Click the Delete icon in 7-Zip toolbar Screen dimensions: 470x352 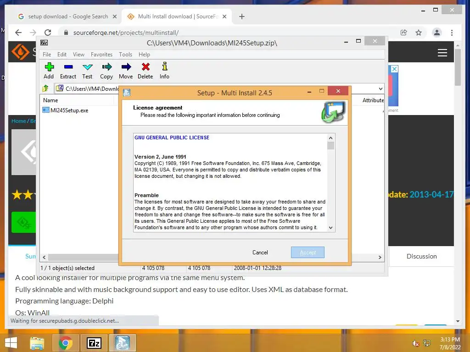145,67
